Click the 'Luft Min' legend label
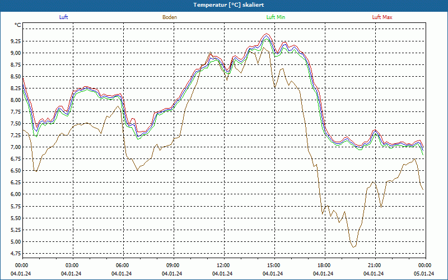This screenshot has width=448, height=280. click(x=276, y=17)
